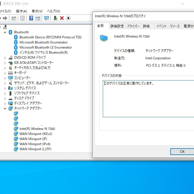Collapse the Bluetooth category
The image size is (194, 194).
(x=5, y=32)
